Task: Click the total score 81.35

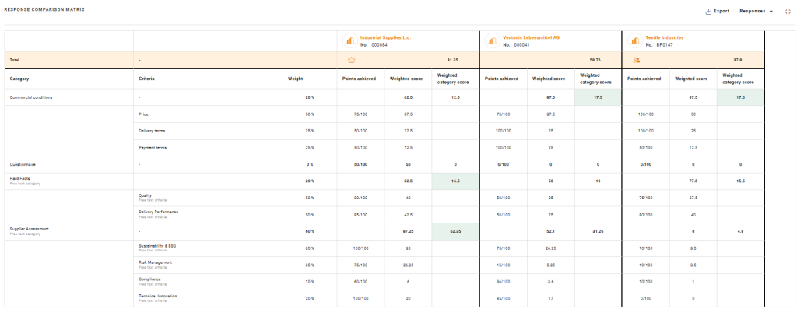Action: click(453, 60)
